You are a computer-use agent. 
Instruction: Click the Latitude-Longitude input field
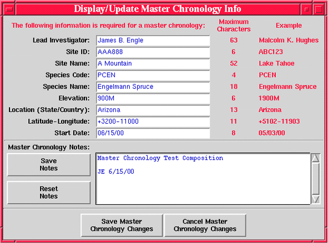(x=153, y=121)
